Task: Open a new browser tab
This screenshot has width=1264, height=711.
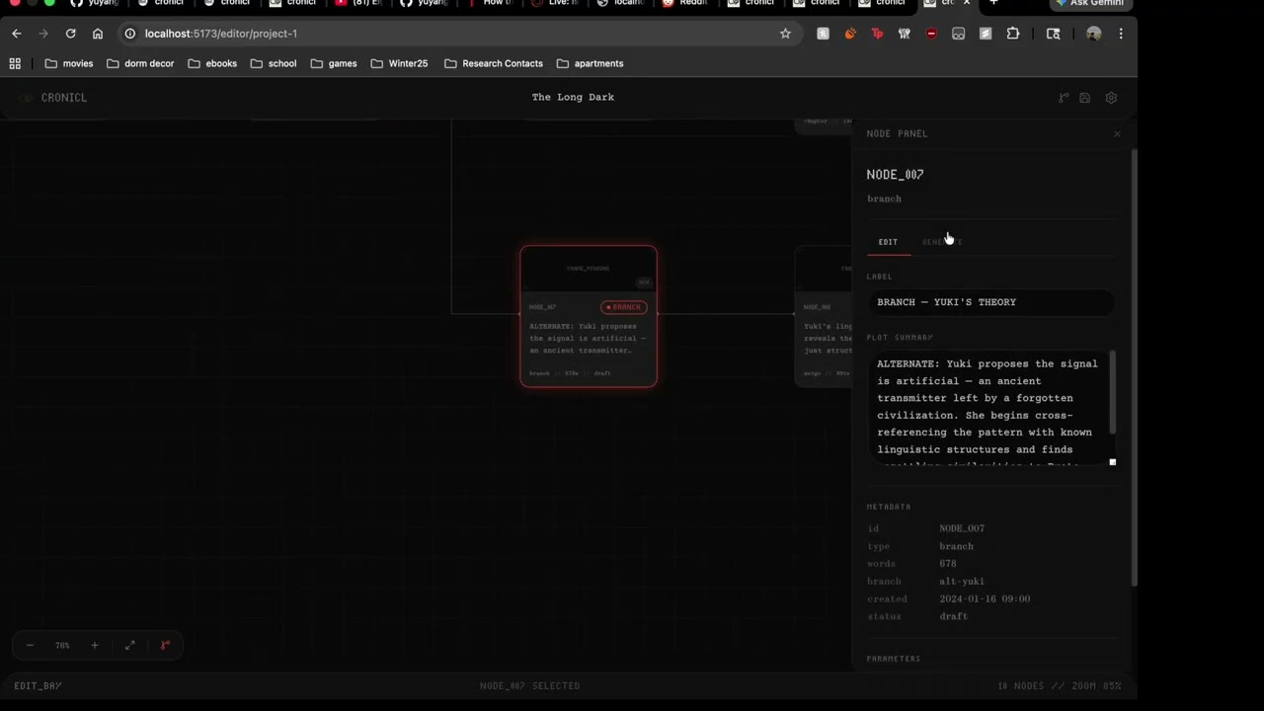Action: tap(993, 3)
